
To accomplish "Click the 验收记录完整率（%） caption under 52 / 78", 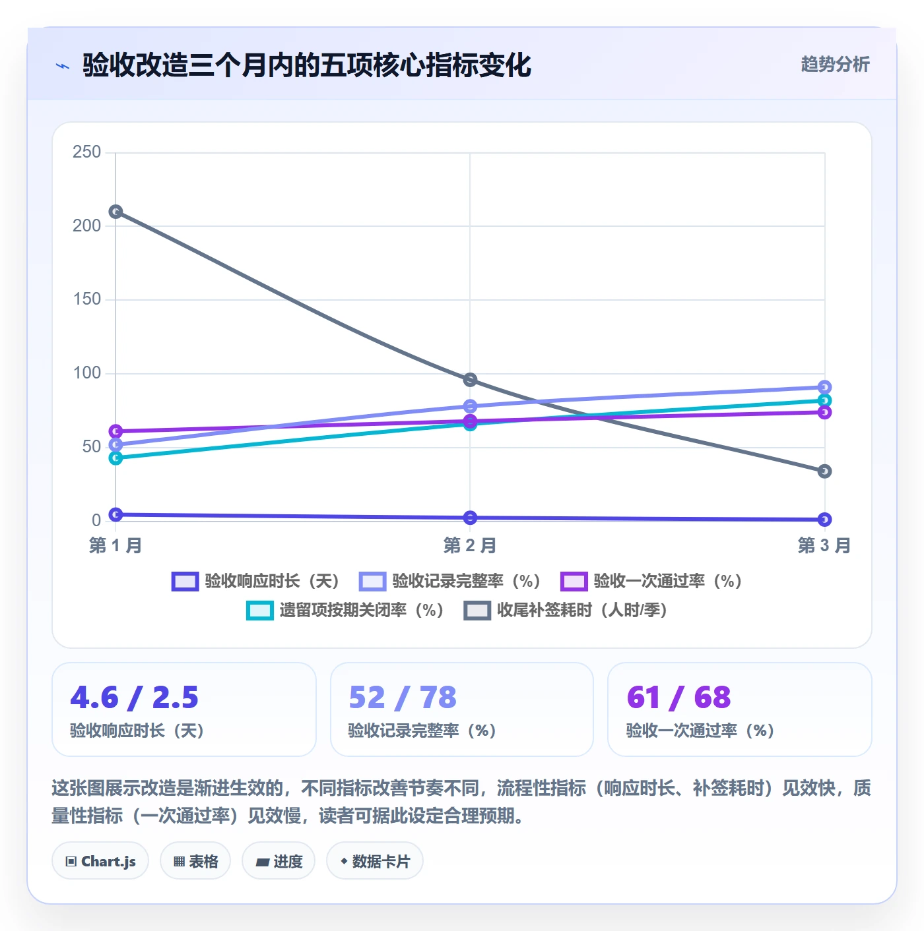I will (x=422, y=731).
